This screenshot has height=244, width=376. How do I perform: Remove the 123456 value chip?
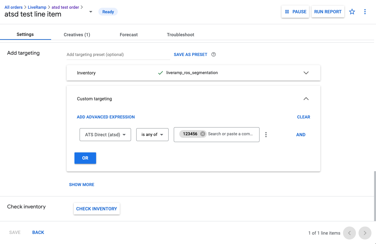click(x=203, y=134)
